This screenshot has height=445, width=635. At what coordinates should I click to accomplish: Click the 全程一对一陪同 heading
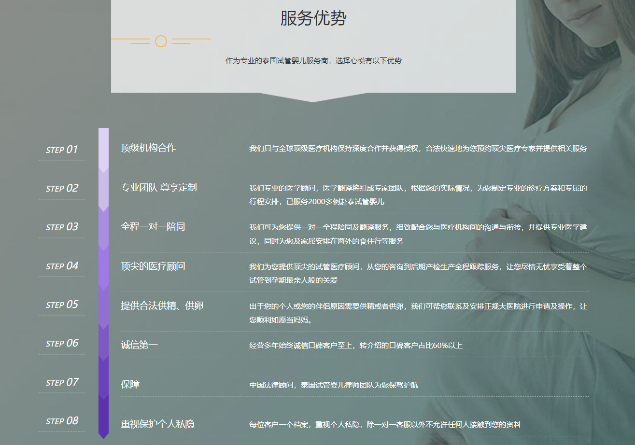pyautogui.click(x=153, y=226)
